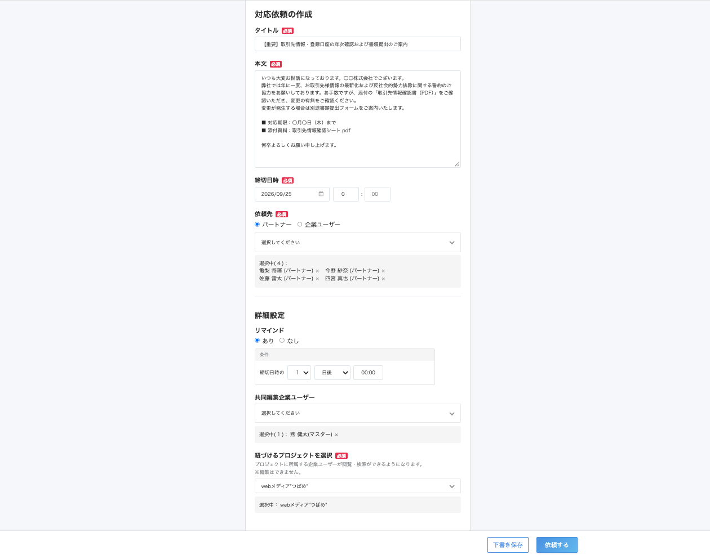
Task: Select the 企業ユーザー radio button
Action: (300, 224)
